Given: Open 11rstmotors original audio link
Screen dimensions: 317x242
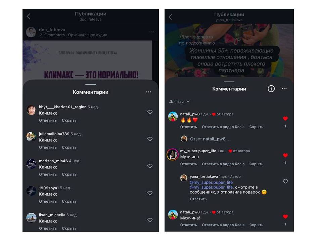Looking at the screenshot, I should [x=73, y=35].
